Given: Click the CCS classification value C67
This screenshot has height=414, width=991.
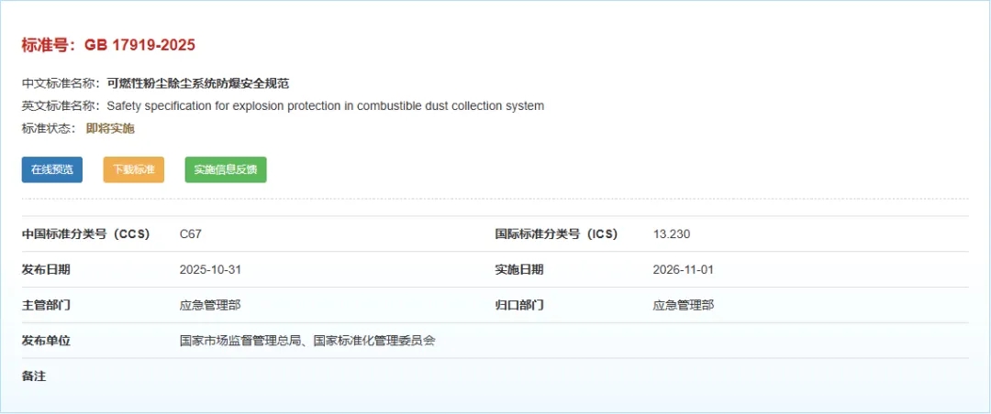Looking at the screenshot, I should pyautogui.click(x=190, y=234).
